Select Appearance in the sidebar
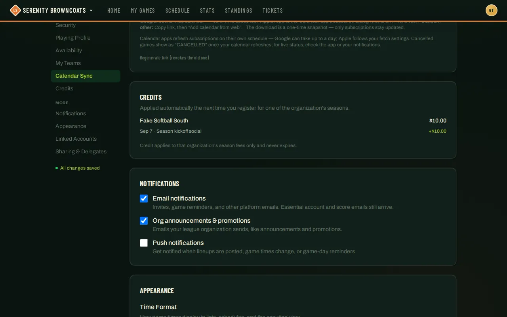This screenshot has height=317, width=507. point(86,126)
